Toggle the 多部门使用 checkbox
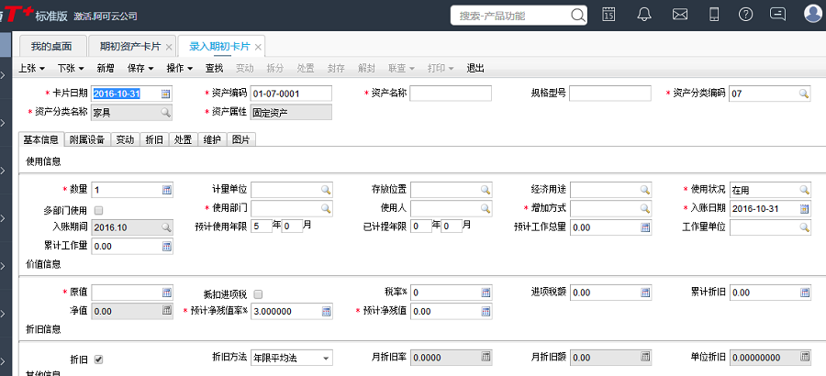The width and height of the screenshot is (826, 376). [99, 209]
